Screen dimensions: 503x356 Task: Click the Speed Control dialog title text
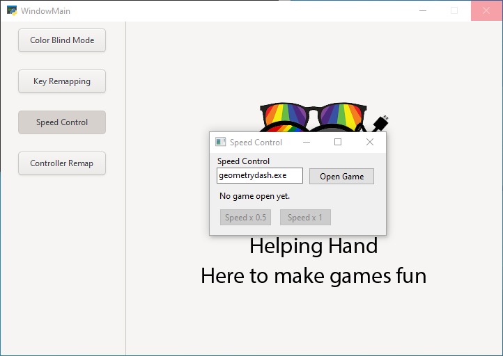point(256,143)
